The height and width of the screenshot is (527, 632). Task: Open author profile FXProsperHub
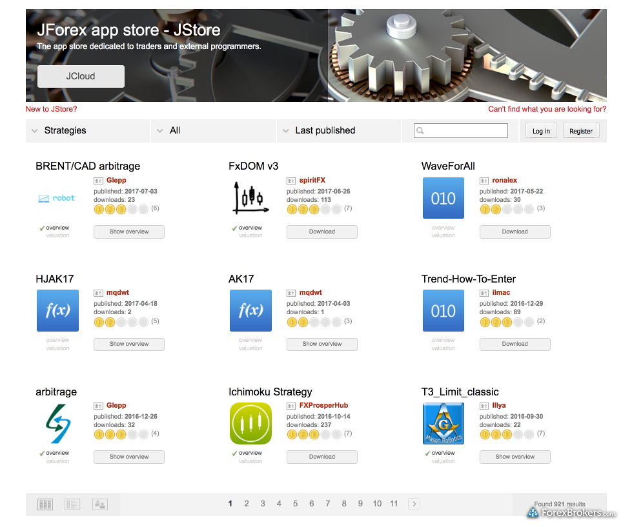coord(323,406)
